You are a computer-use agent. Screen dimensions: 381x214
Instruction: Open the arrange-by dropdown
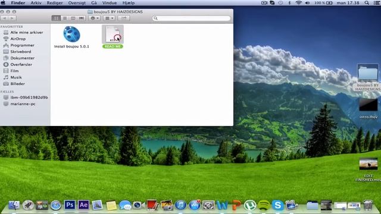(x=109, y=18)
